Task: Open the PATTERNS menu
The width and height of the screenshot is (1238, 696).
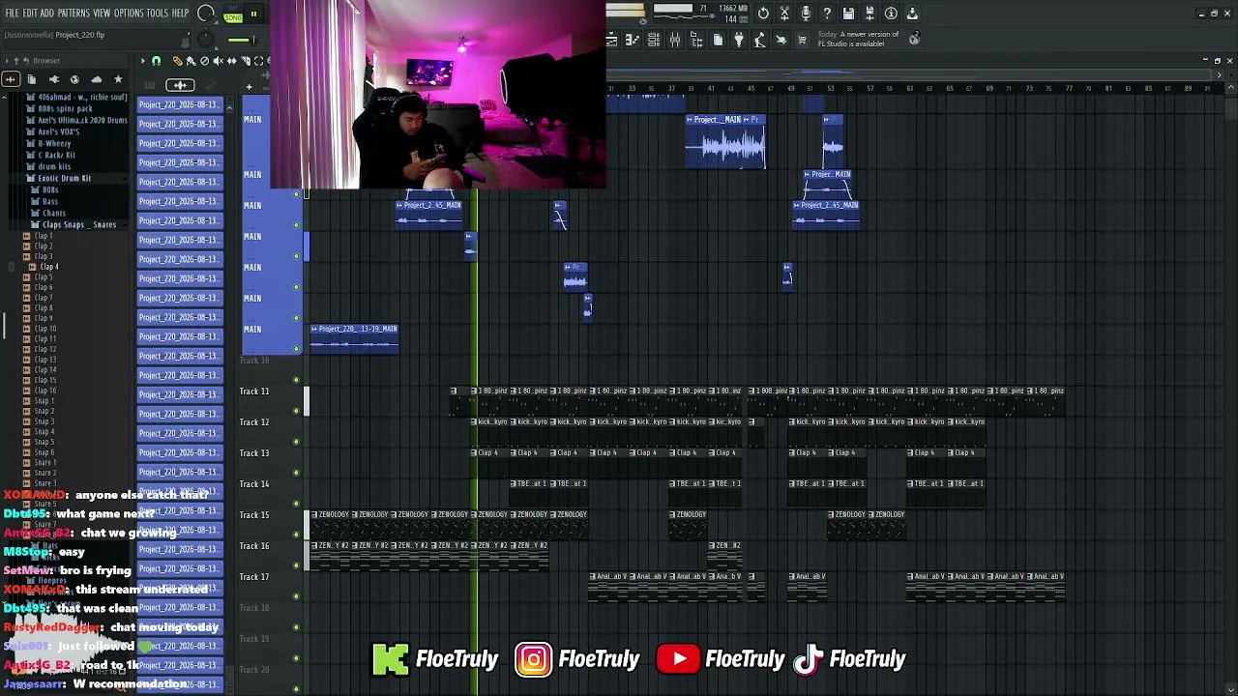Action: click(x=74, y=14)
